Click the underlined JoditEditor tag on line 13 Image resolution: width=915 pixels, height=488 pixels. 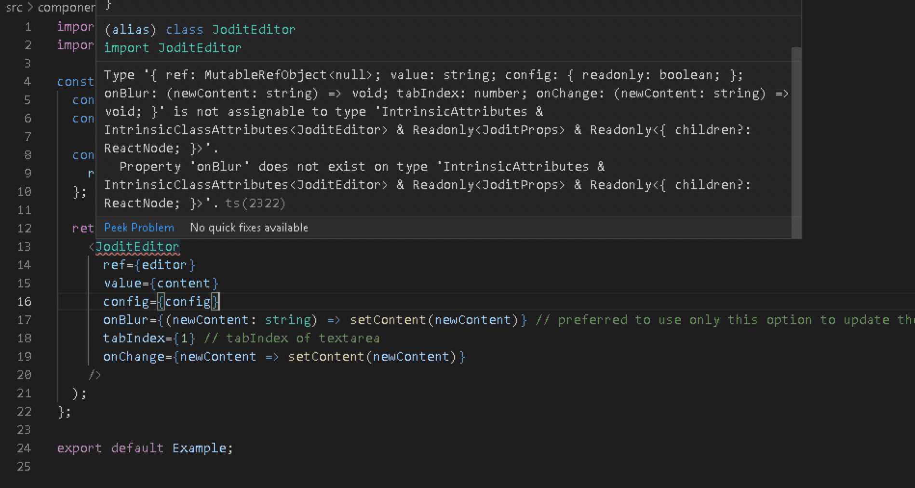tap(137, 247)
